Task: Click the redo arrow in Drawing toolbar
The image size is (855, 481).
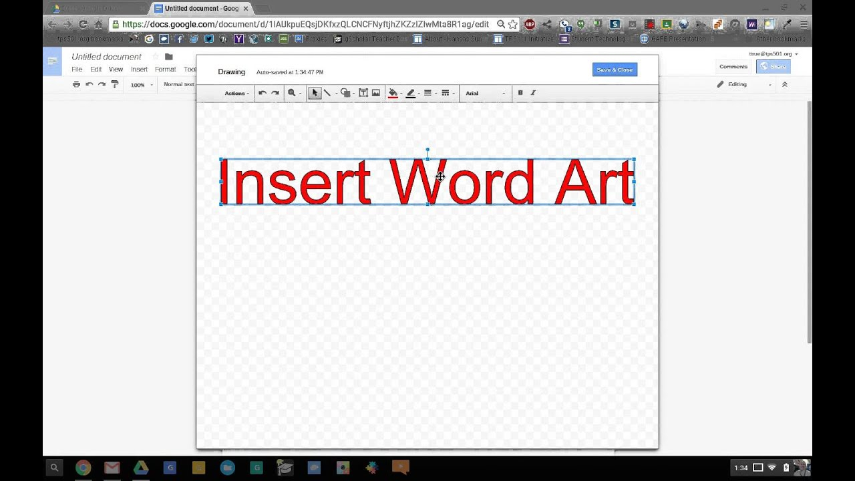Action: pos(275,93)
